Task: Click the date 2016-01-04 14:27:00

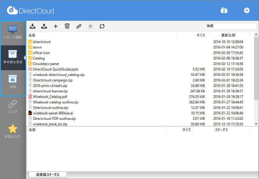Action: pos(228,47)
